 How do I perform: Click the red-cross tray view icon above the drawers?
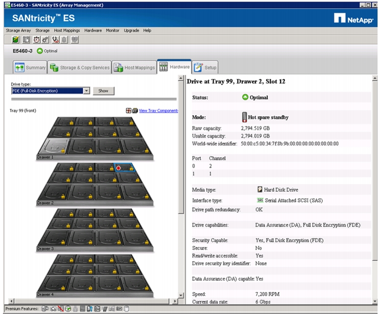128,111
